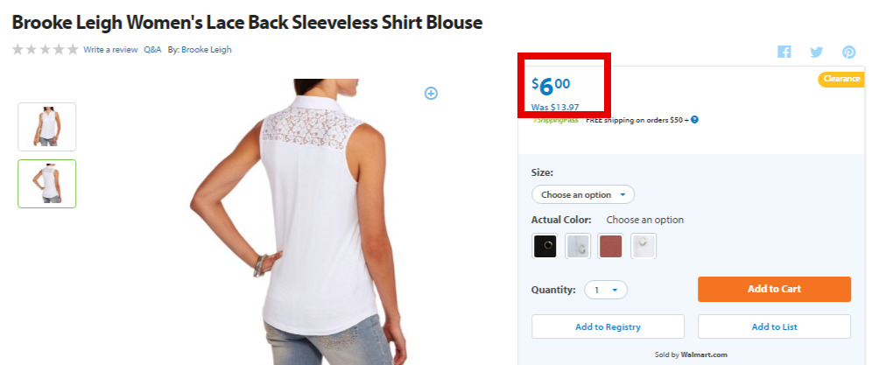Share product on Facebook icon

[784, 52]
